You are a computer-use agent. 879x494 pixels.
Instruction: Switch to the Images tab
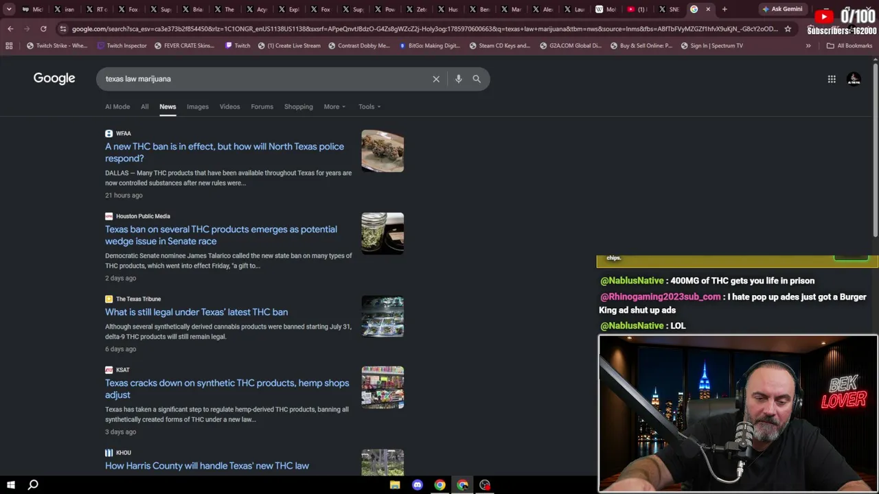(198, 106)
